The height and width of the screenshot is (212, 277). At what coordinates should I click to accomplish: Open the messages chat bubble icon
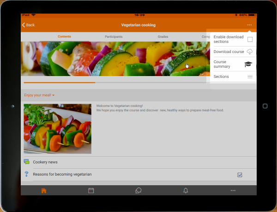tap(138, 190)
